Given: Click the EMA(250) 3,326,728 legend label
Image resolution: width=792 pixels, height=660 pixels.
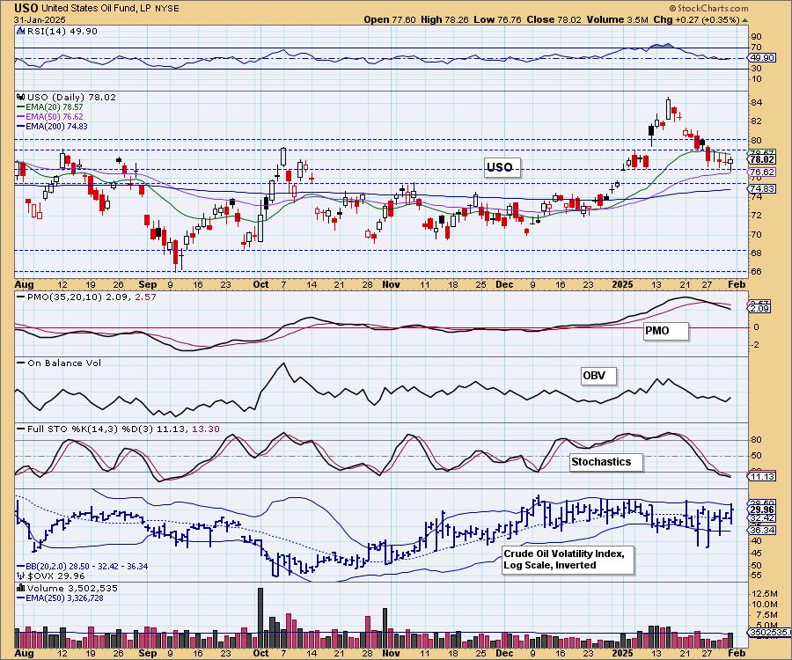Looking at the screenshot, I should click(60, 598).
